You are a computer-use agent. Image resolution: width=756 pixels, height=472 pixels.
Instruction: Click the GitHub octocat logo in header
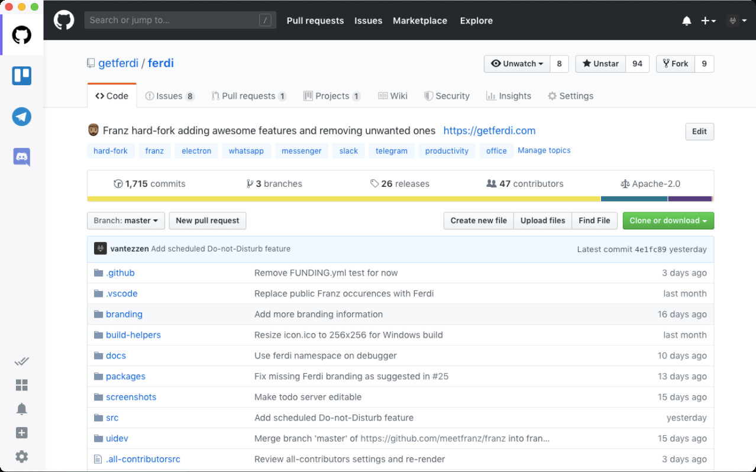pos(64,20)
